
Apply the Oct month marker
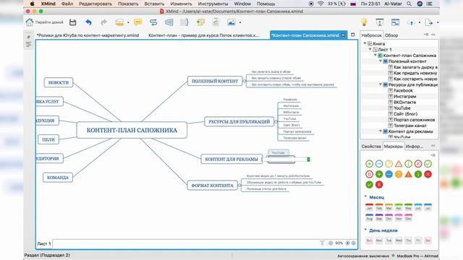point(389,217)
